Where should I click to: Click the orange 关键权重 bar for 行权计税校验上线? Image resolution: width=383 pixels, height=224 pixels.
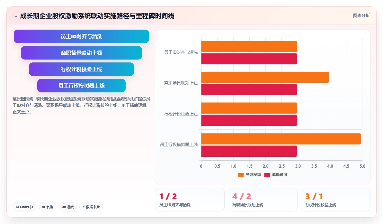point(249,108)
